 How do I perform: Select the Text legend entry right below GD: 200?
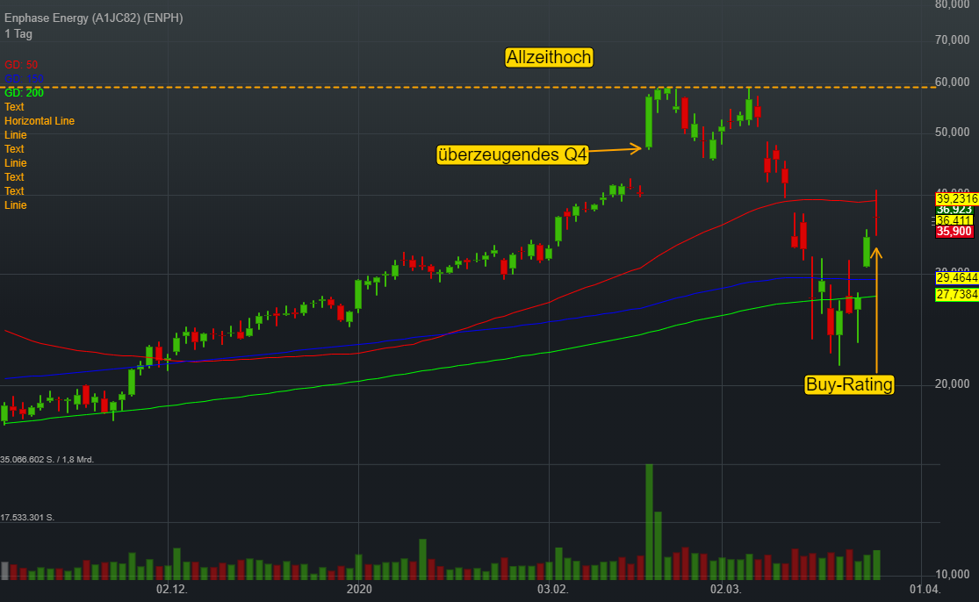point(14,107)
